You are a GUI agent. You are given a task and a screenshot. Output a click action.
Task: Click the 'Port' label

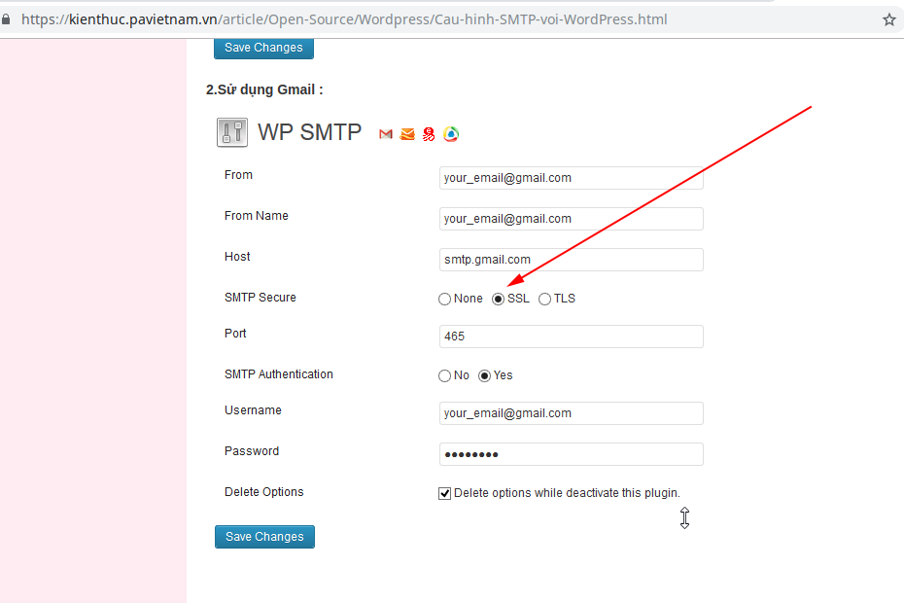point(235,333)
